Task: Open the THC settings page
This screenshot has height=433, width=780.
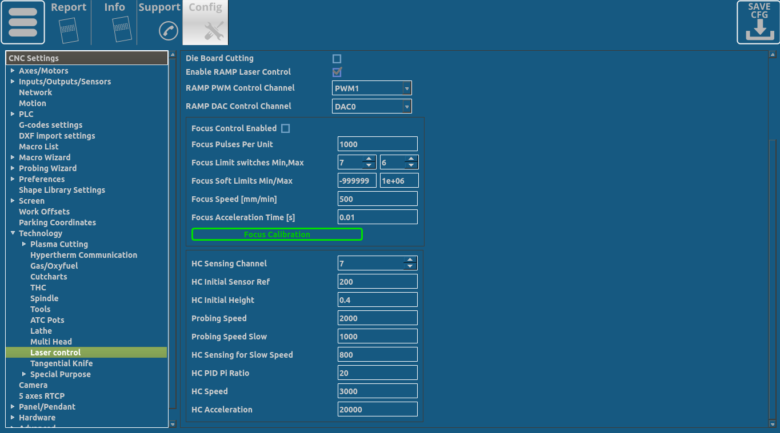Action: pyautogui.click(x=38, y=288)
